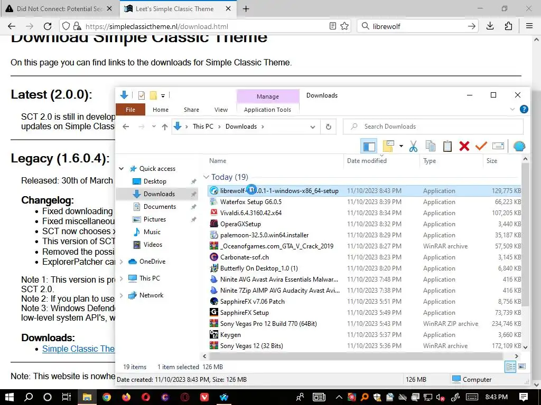
Task: Open Firefox hamburger application menu
Action: coord(529,26)
